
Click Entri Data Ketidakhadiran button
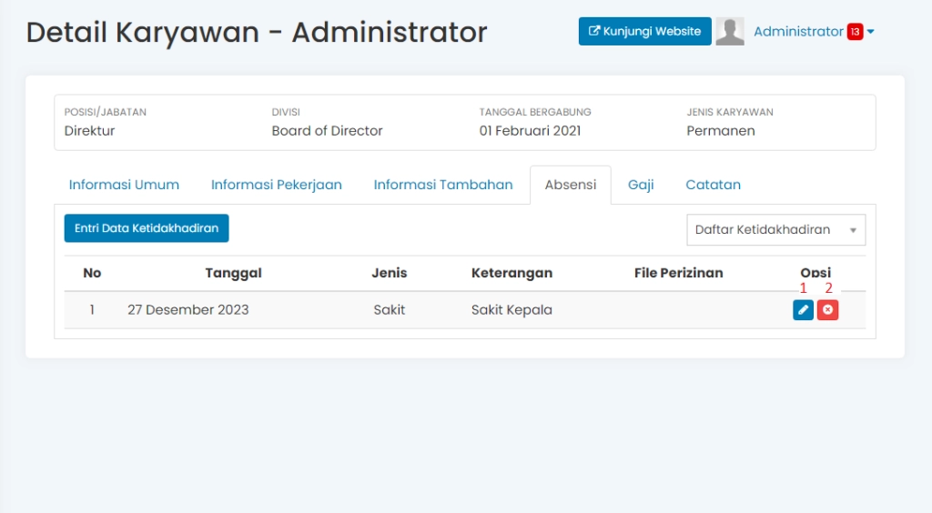[x=147, y=228]
